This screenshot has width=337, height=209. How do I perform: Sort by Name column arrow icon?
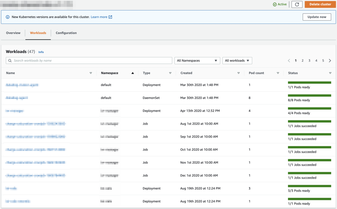click(x=91, y=73)
